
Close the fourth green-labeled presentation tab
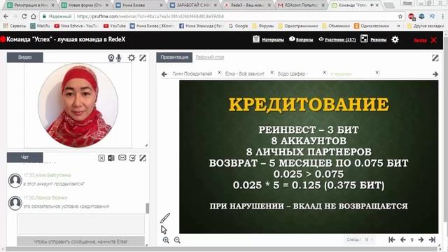click(x=377, y=73)
